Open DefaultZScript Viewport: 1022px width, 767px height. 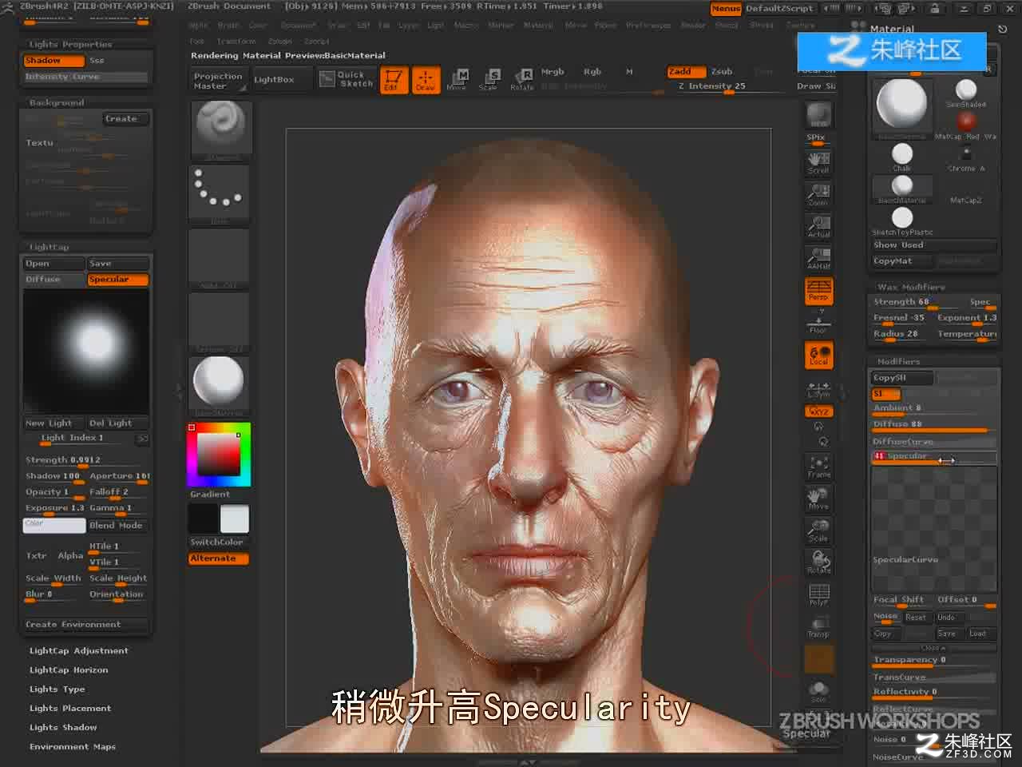tap(779, 8)
